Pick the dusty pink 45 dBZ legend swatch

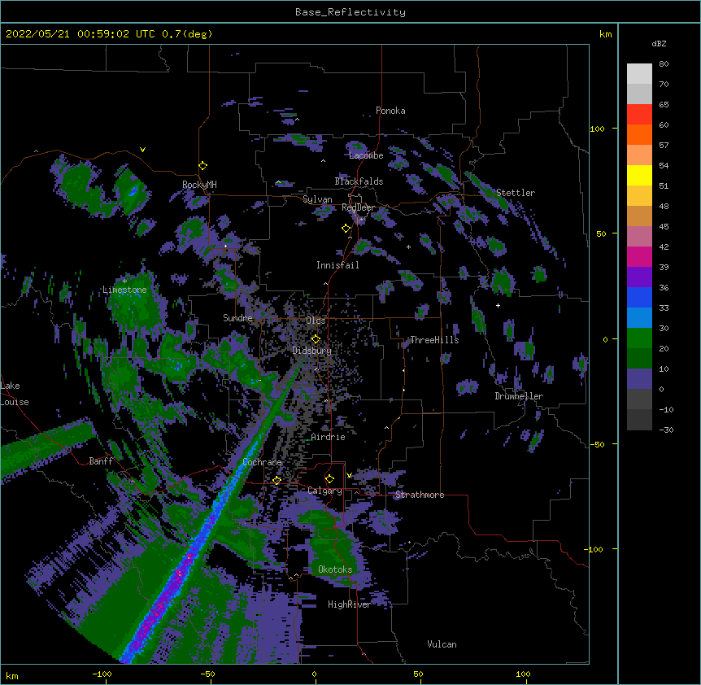[x=639, y=237]
